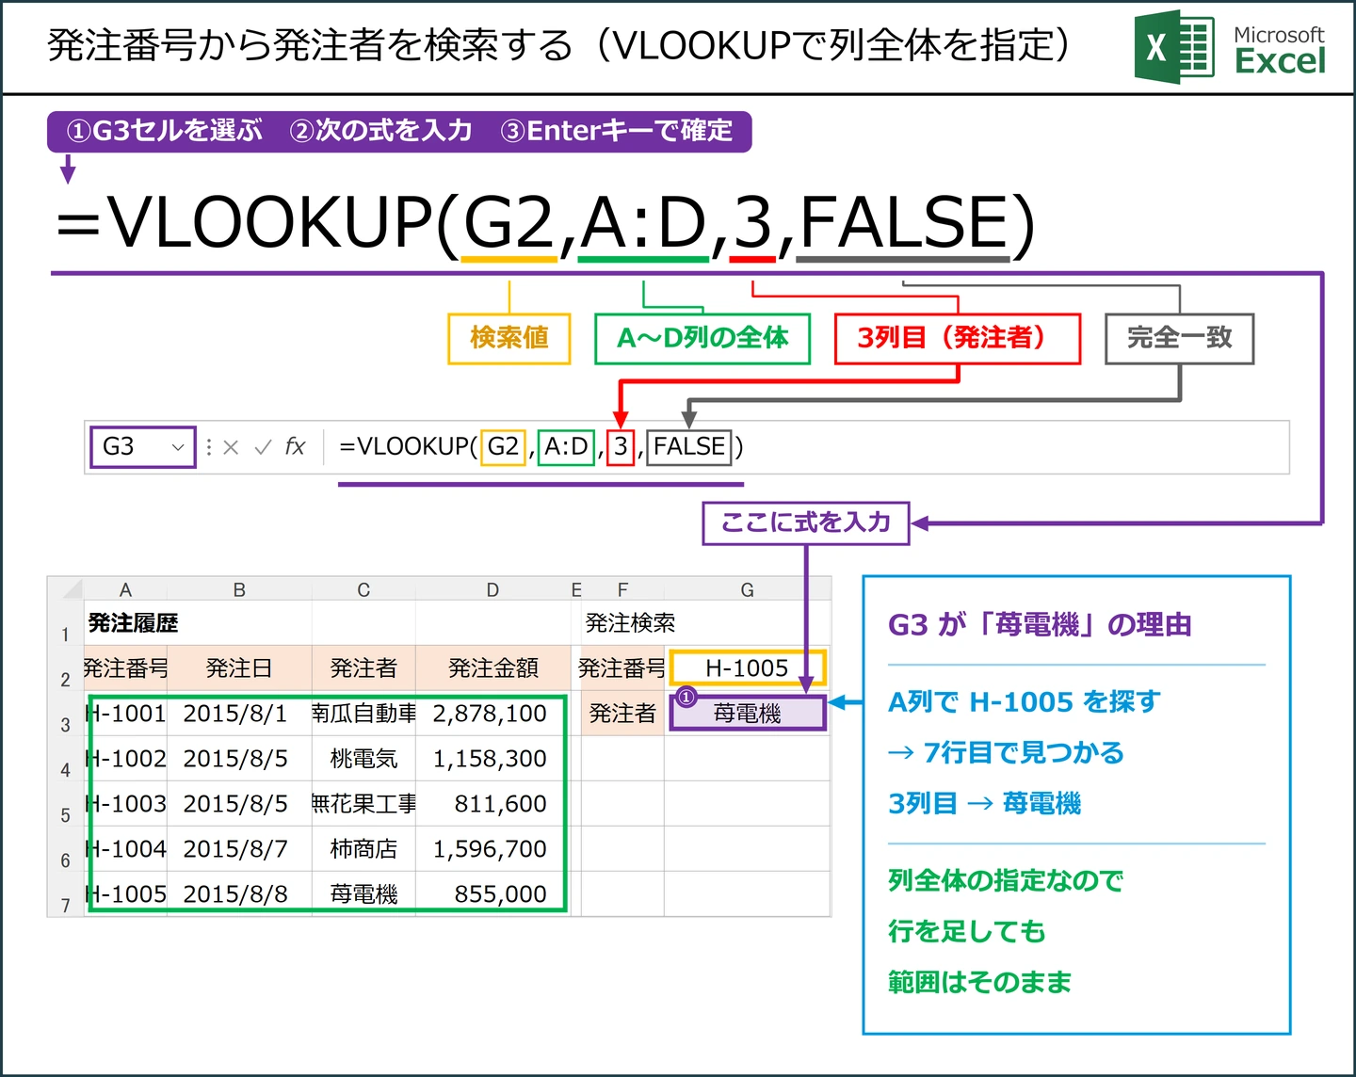The height and width of the screenshot is (1077, 1356).
Task: Click the amount cell 1,596,700
Action: [492, 849]
